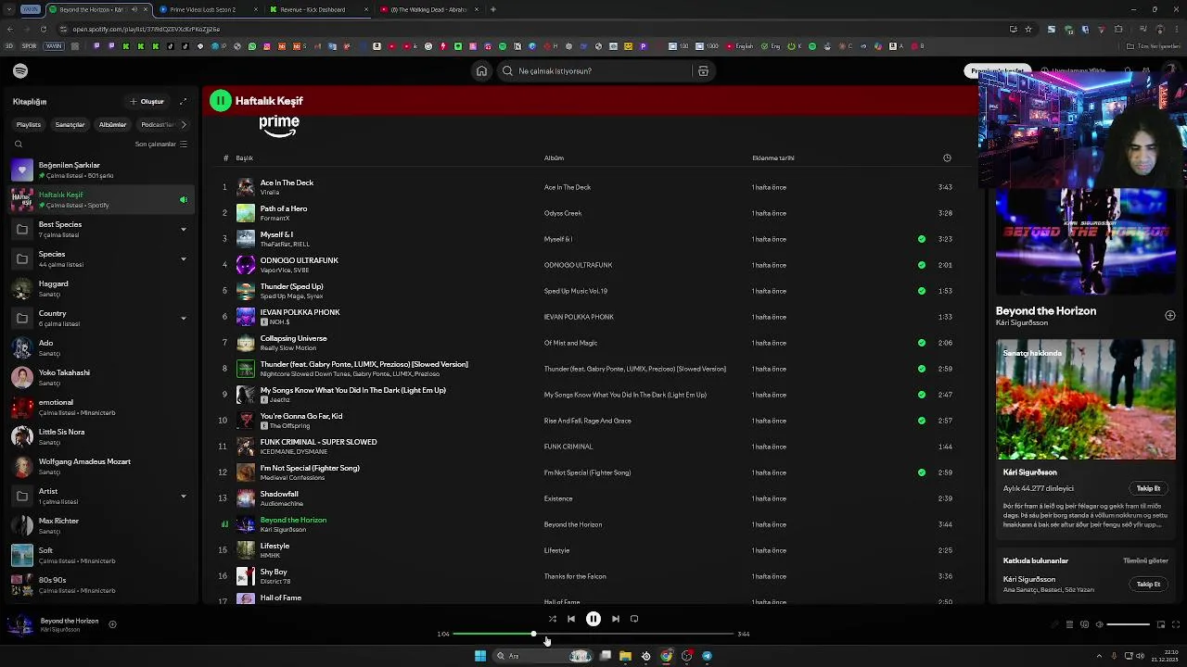1187x667 pixels.
Task: Open Beğenilen Şarkılar playlist
Action: (x=100, y=170)
